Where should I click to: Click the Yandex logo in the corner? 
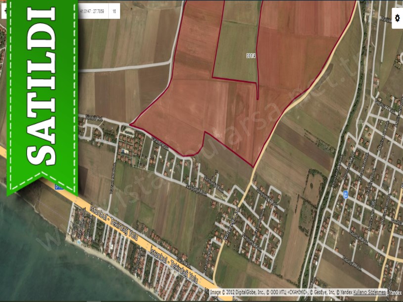pos(395,293)
